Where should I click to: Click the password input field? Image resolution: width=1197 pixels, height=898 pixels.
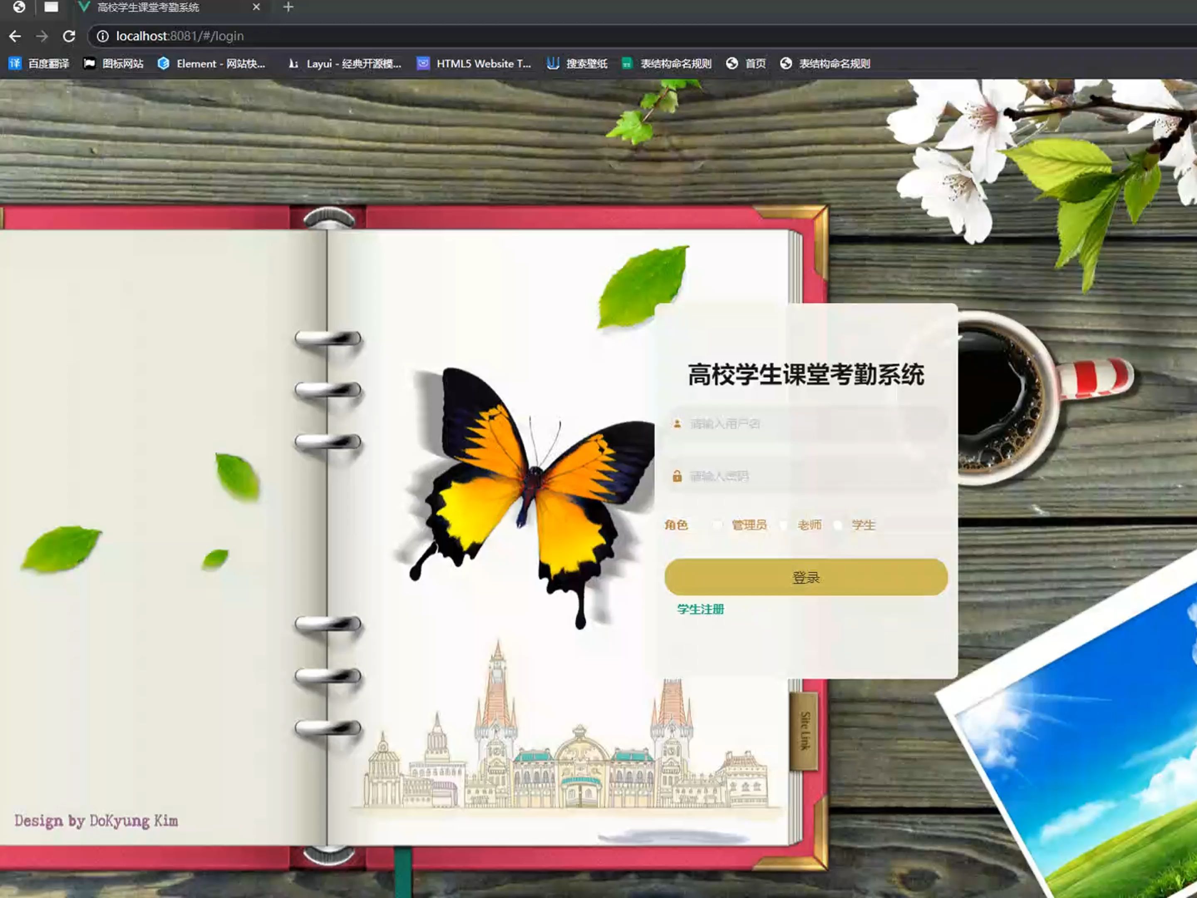806,476
